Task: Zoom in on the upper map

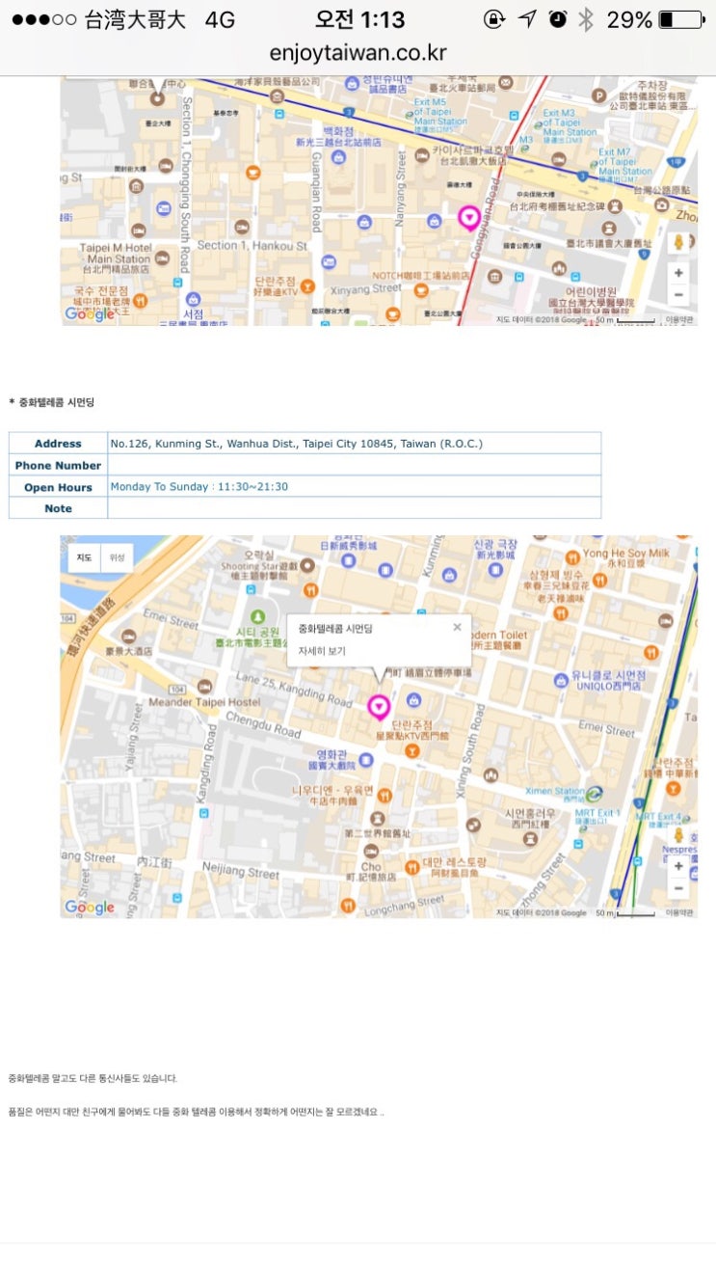Action: point(678,273)
